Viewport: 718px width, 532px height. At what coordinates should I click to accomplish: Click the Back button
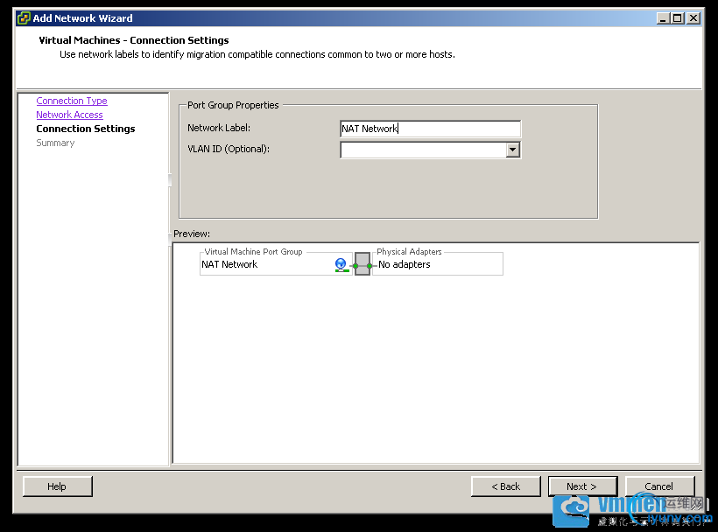pos(505,486)
